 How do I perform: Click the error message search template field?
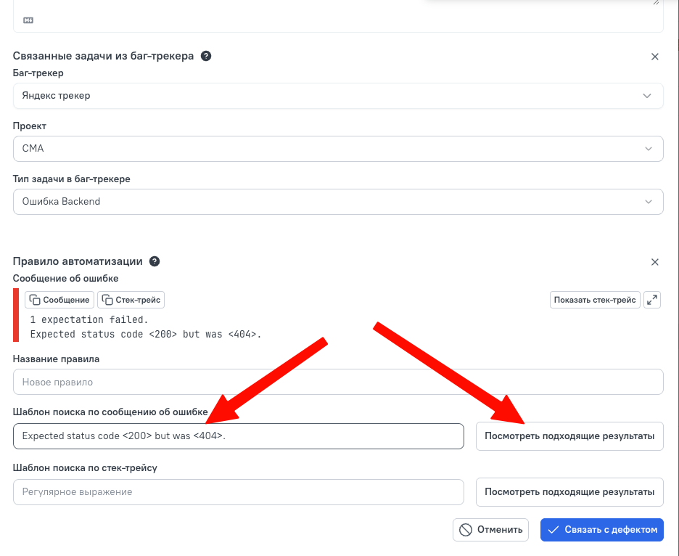(x=239, y=436)
